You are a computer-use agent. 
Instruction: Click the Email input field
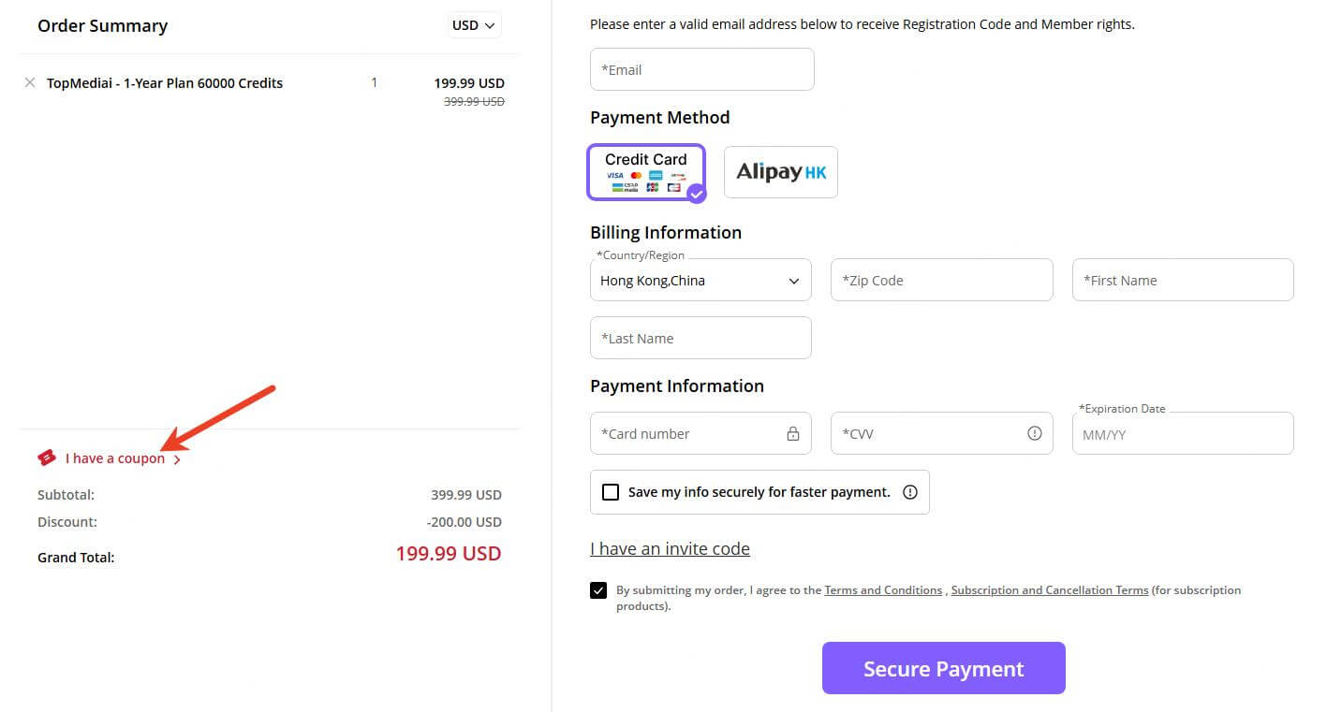[700, 68]
